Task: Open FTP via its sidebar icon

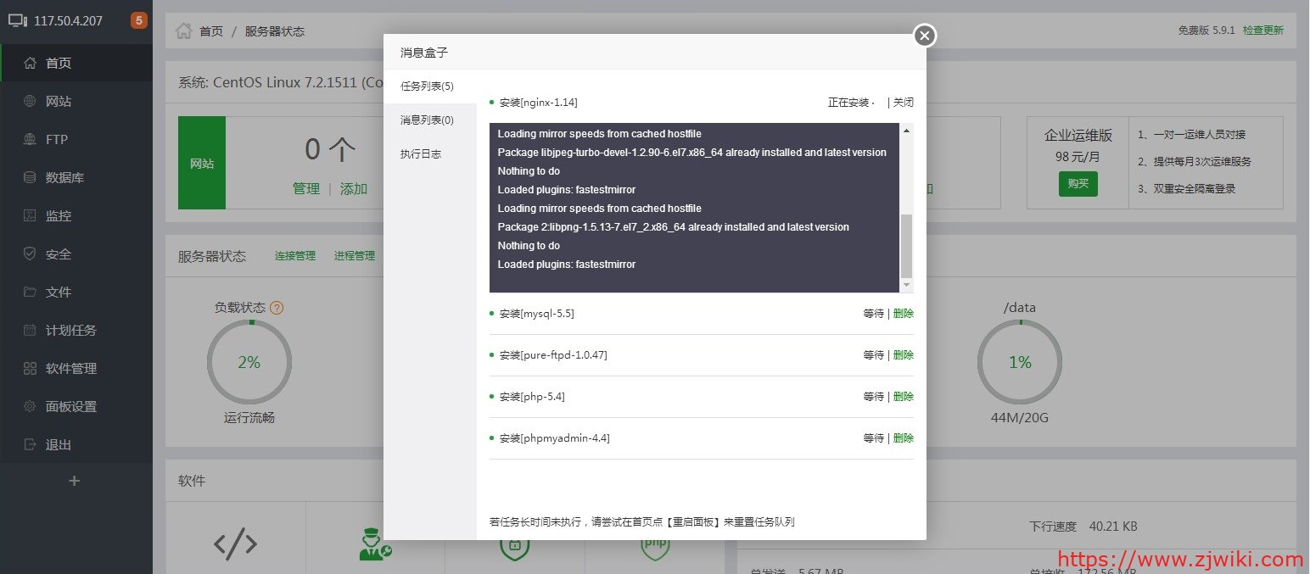Action: (30, 139)
